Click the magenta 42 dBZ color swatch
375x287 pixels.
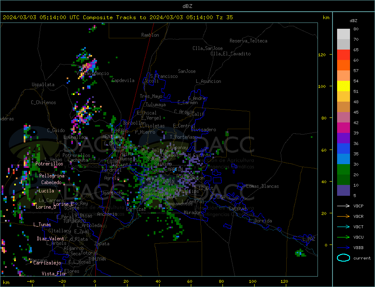(343, 128)
